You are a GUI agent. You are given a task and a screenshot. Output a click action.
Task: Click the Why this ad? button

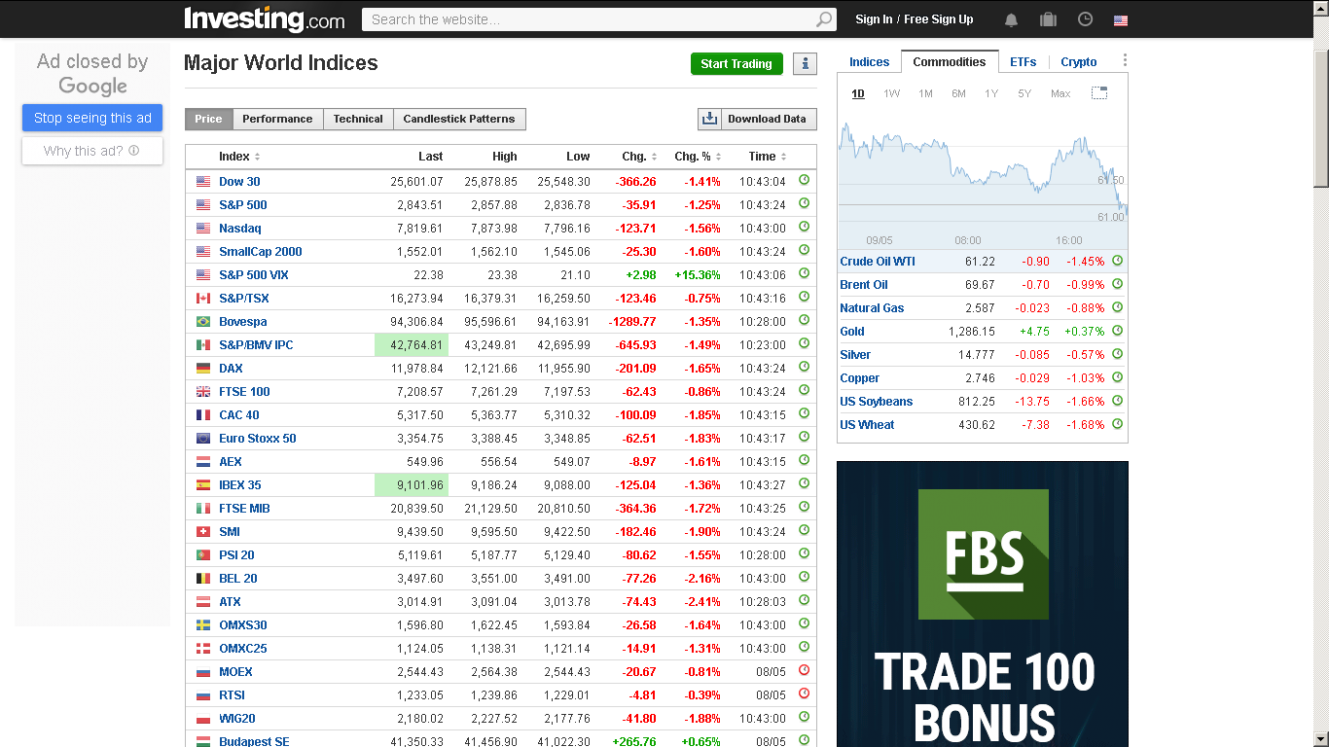click(x=92, y=151)
